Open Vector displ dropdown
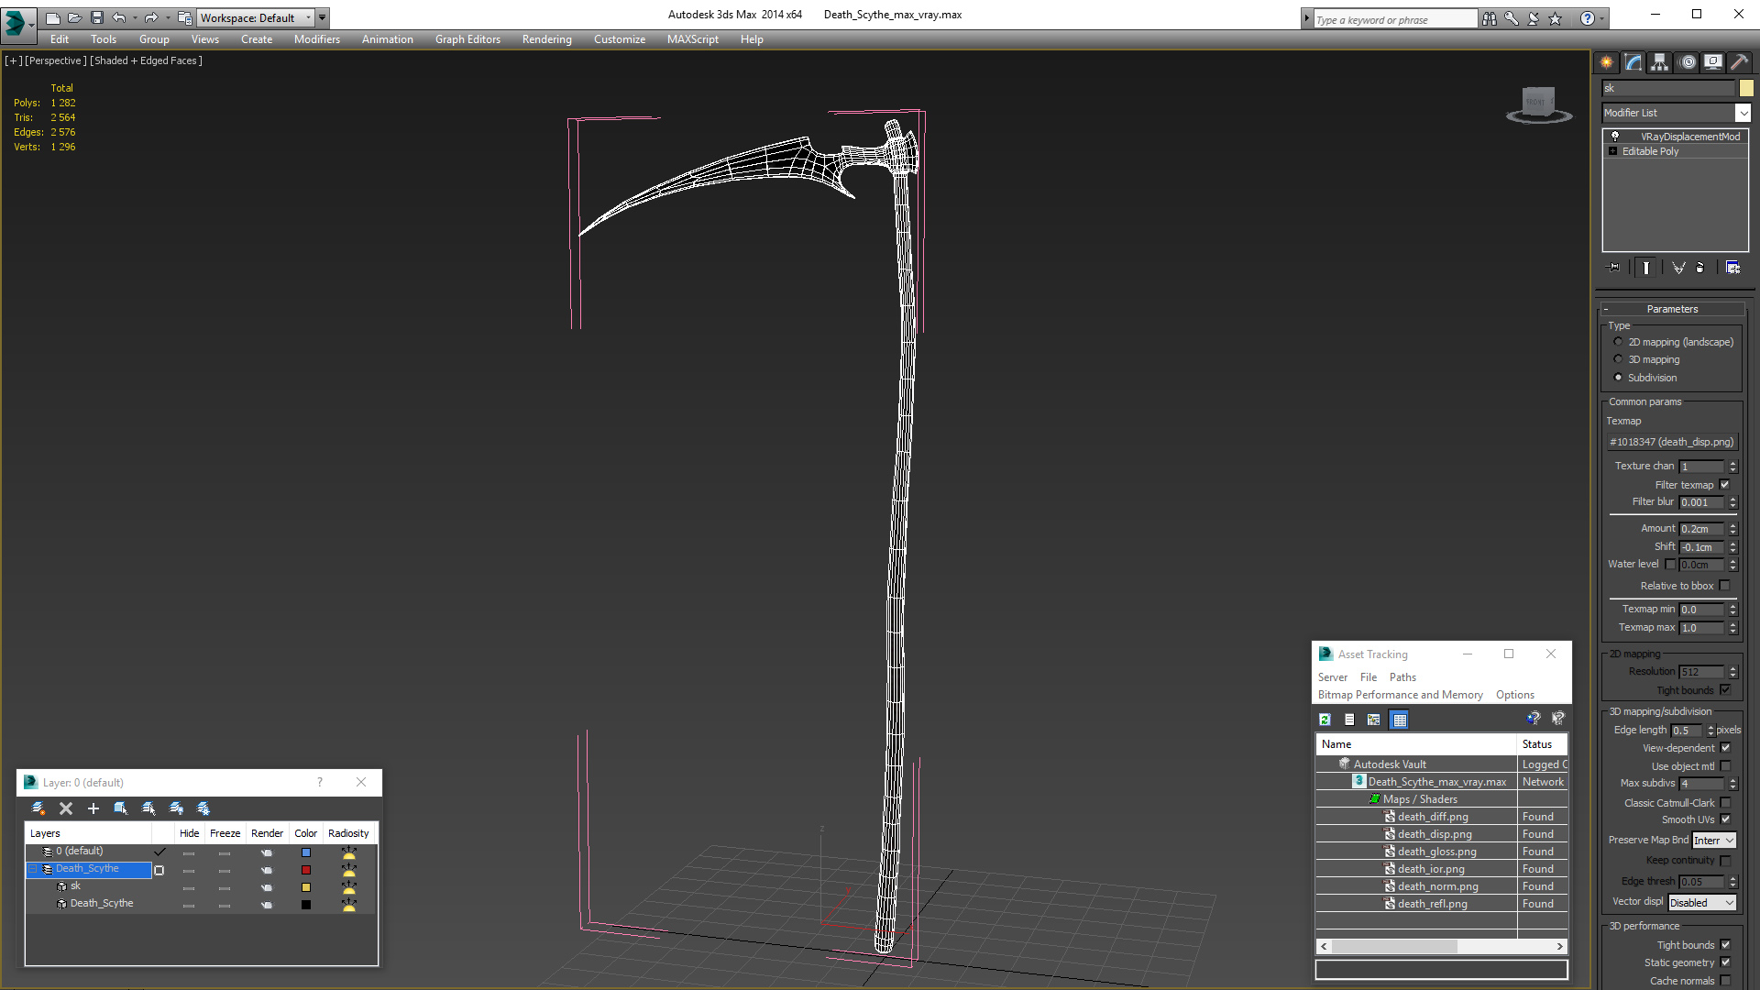1760x990 pixels. point(1702,902)
